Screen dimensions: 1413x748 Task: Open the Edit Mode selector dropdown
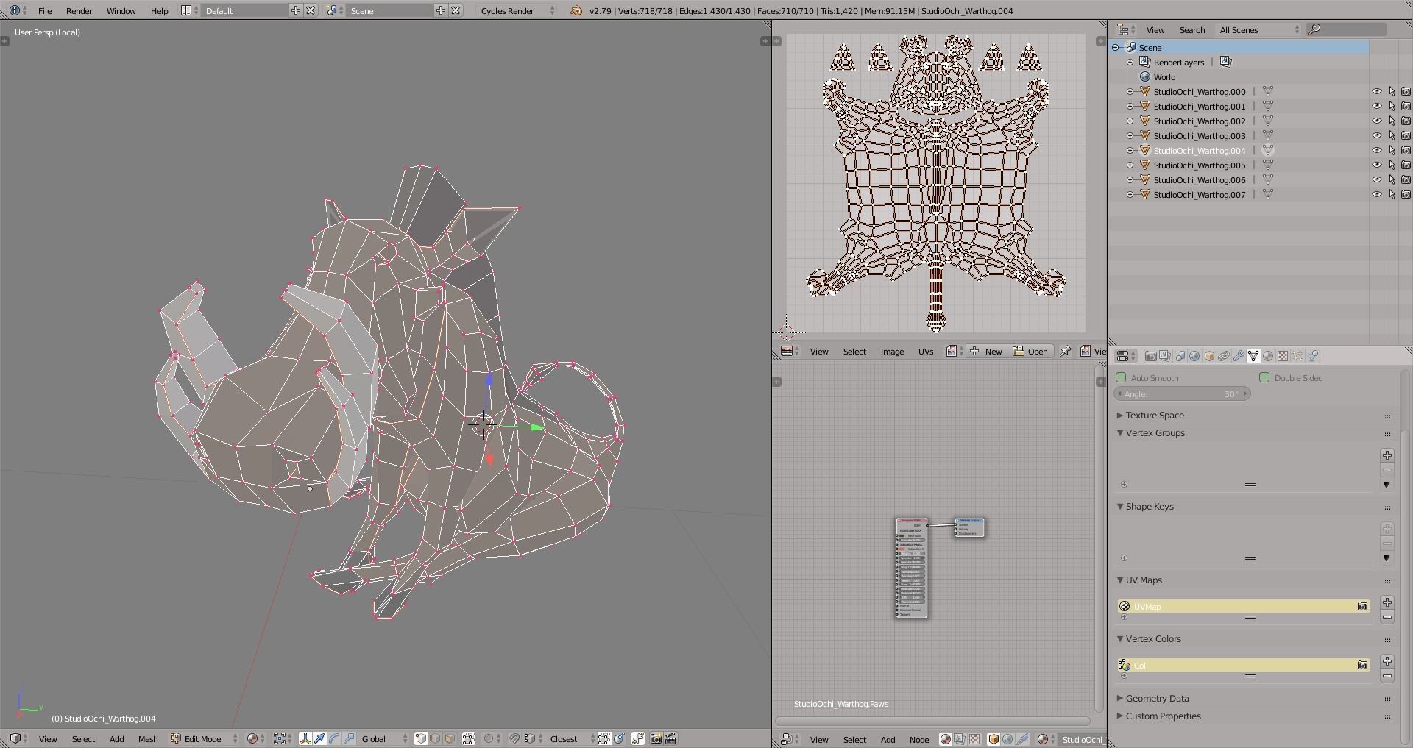205,739
